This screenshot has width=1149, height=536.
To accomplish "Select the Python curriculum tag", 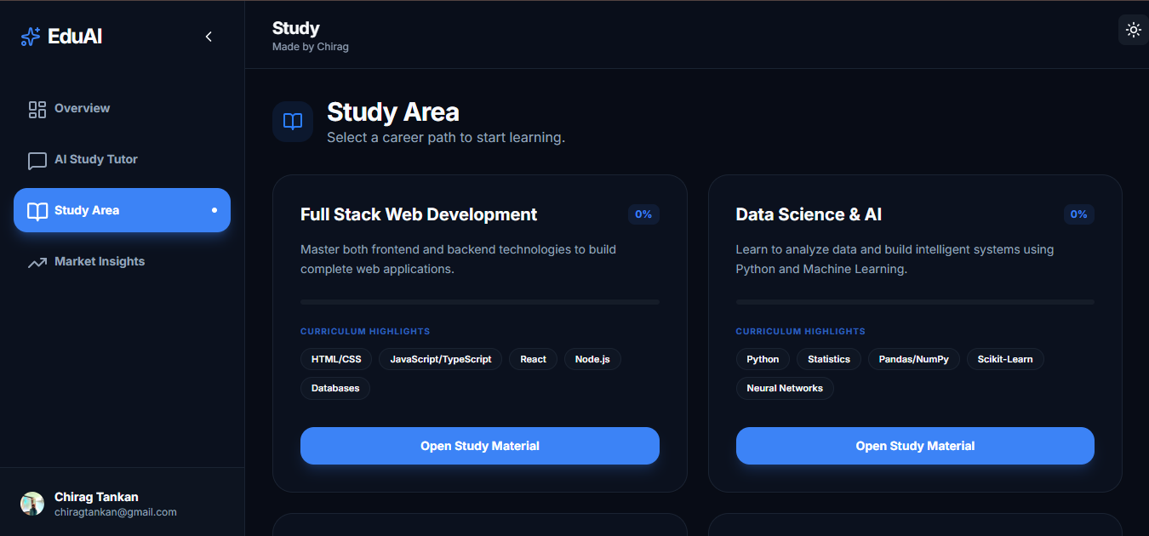I will pyautogui.click(x=763, y=359).
